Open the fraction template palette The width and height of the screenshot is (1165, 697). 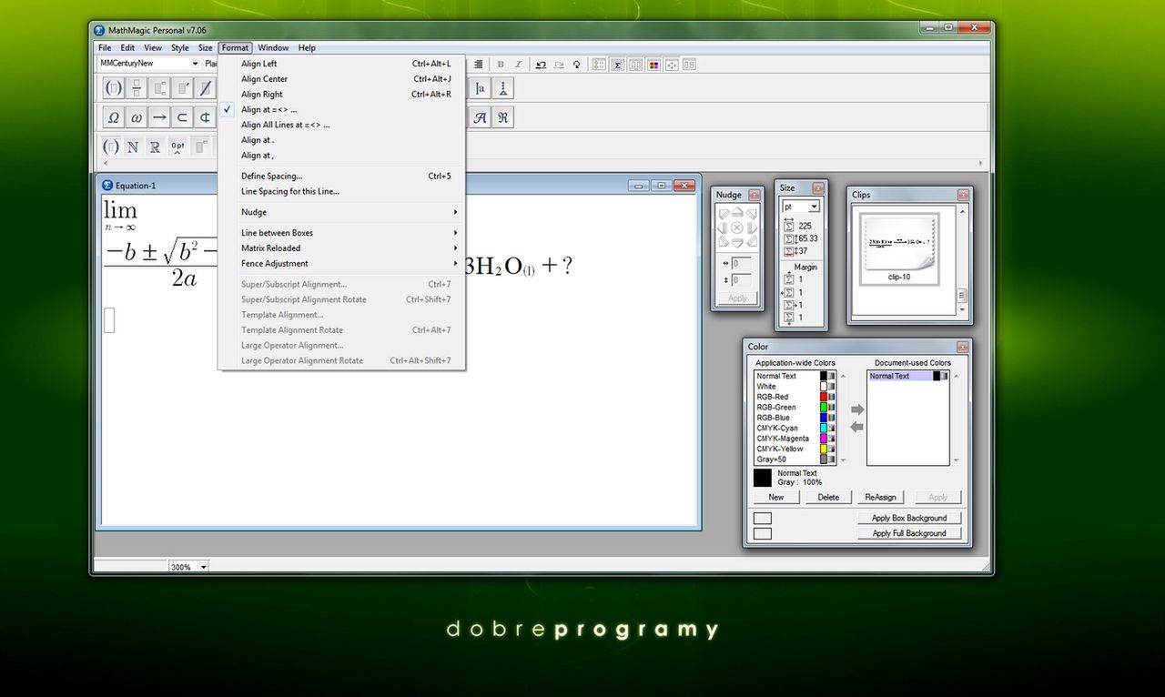(137, 88)
